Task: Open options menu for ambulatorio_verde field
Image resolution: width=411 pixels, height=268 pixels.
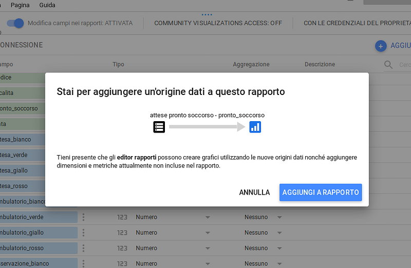Action: coord(83,217)
